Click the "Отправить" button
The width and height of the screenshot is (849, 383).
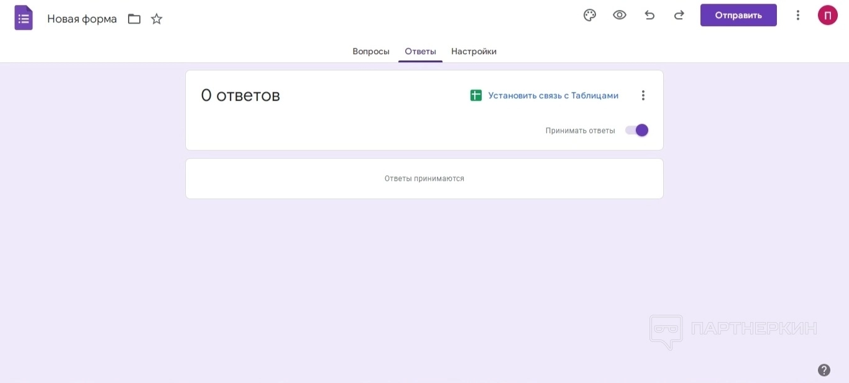[738, 15]
